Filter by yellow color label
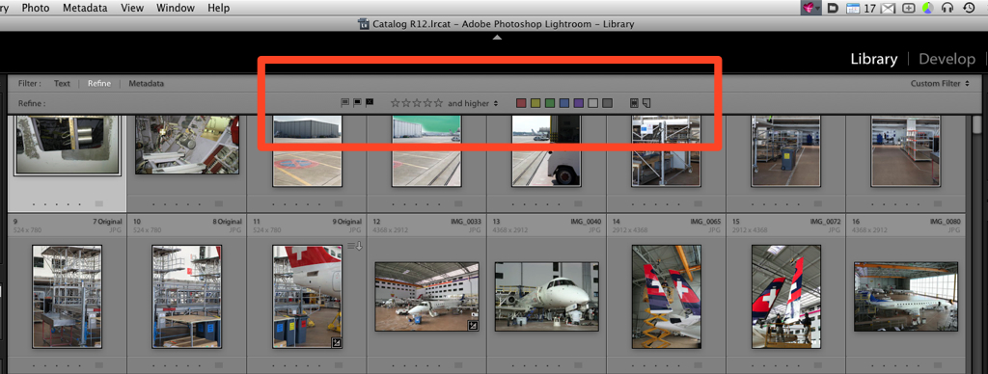This screenshot has width=988, height=374. 535,103
